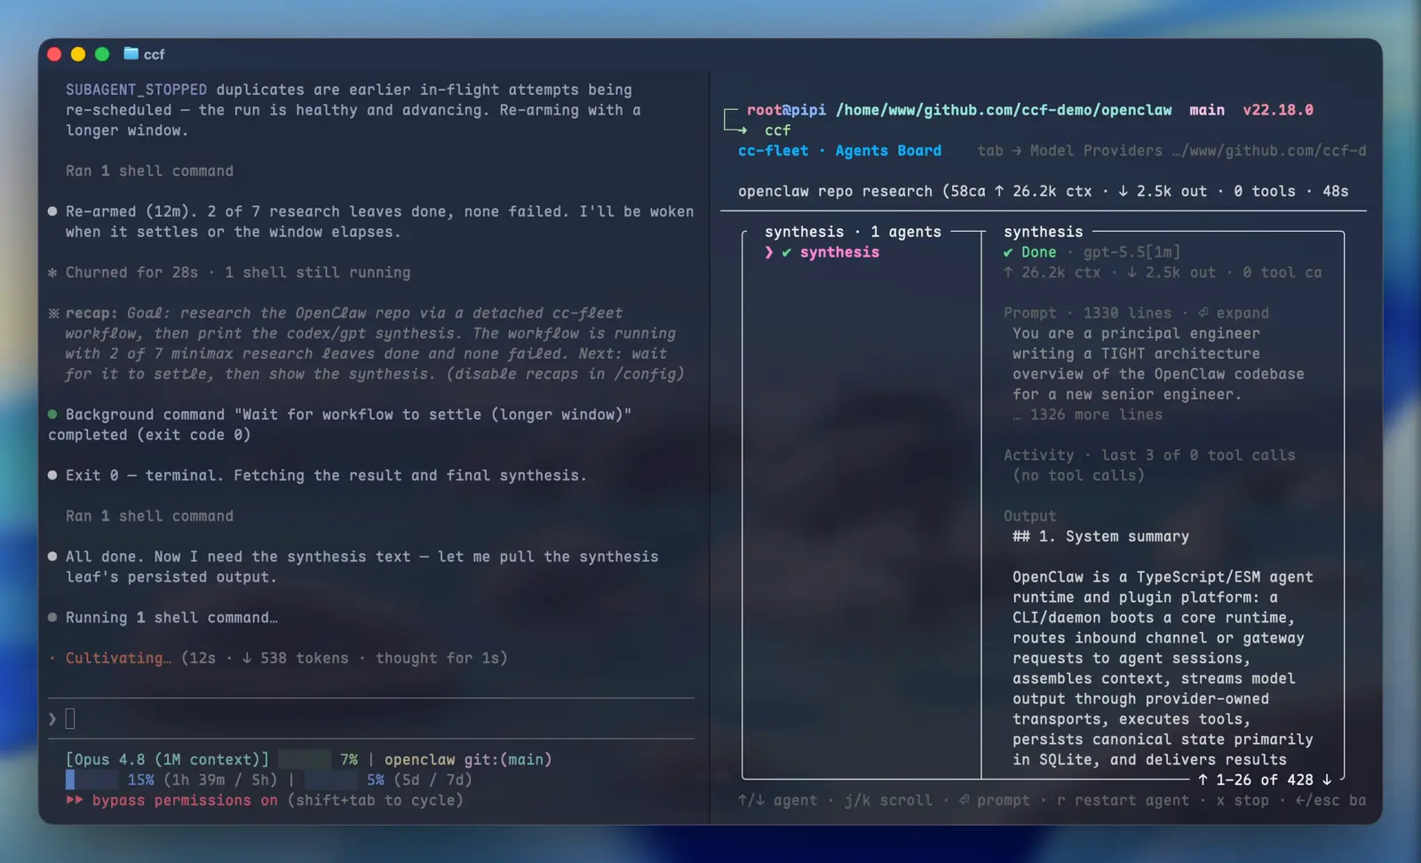Click the 5% usage bar for 7d window

[x=331, y=780]
